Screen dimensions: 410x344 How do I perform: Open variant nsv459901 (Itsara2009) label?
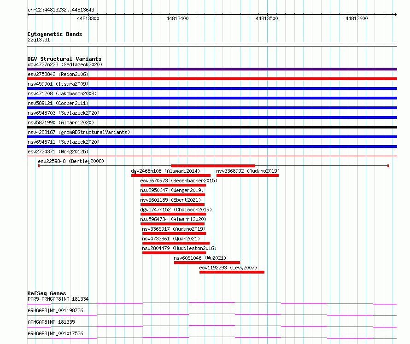pyautogui.click(x=58, y=84)
